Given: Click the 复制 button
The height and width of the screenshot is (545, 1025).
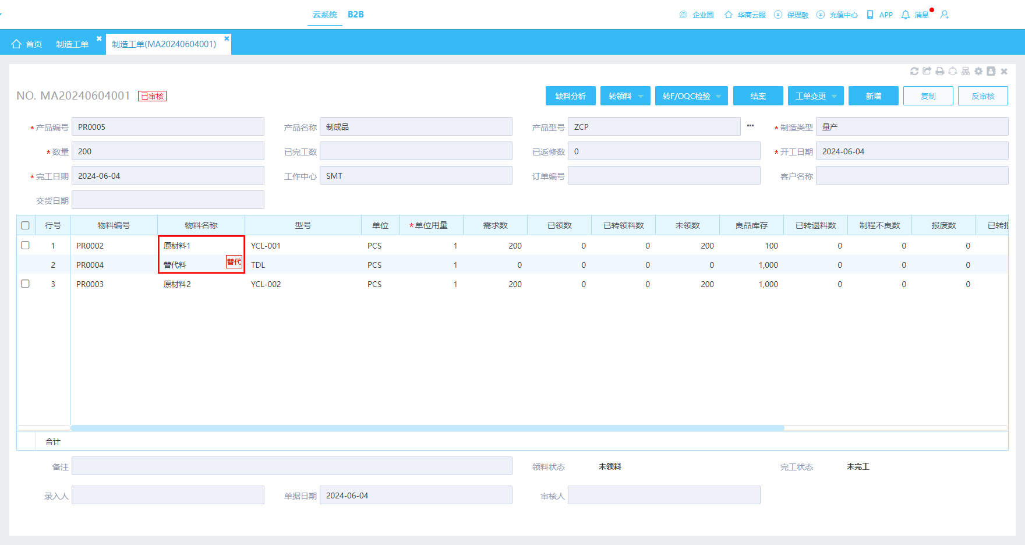Looking at the screenshot, I should pos(928,96).
